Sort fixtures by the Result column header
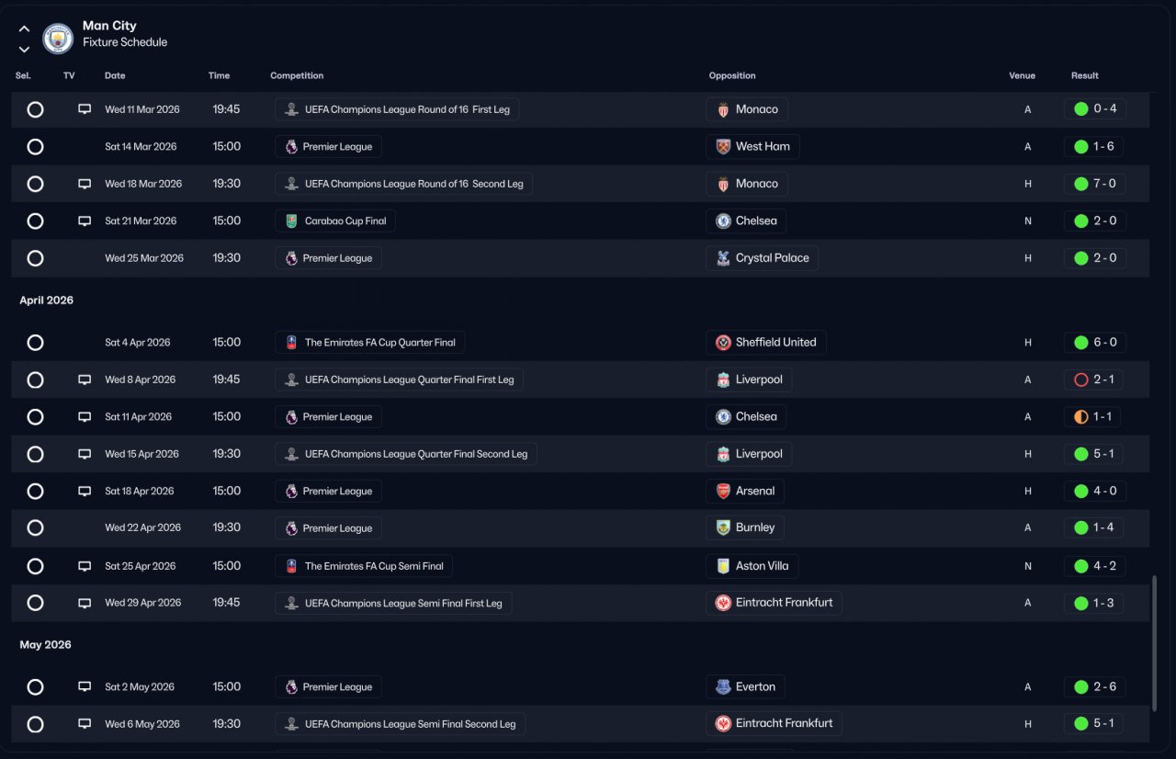 point(1085,75)
